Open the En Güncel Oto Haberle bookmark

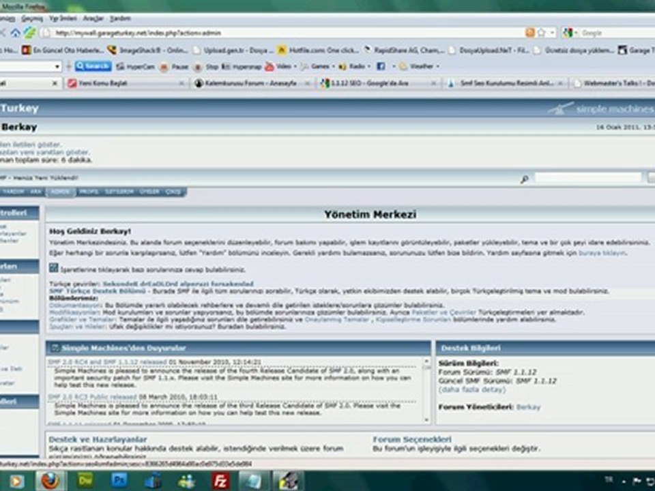(x=63, y=50)
